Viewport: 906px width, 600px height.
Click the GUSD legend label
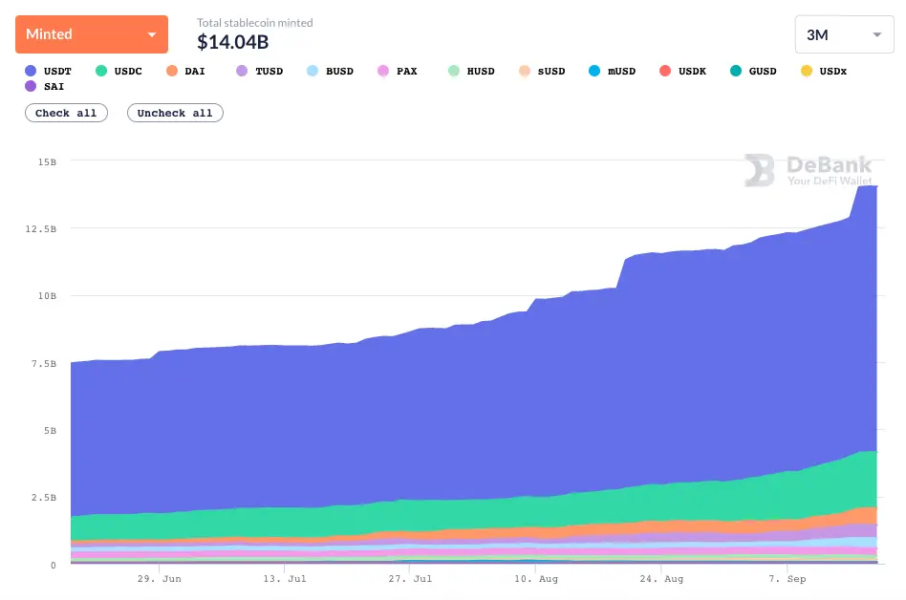tap(763, 71)
